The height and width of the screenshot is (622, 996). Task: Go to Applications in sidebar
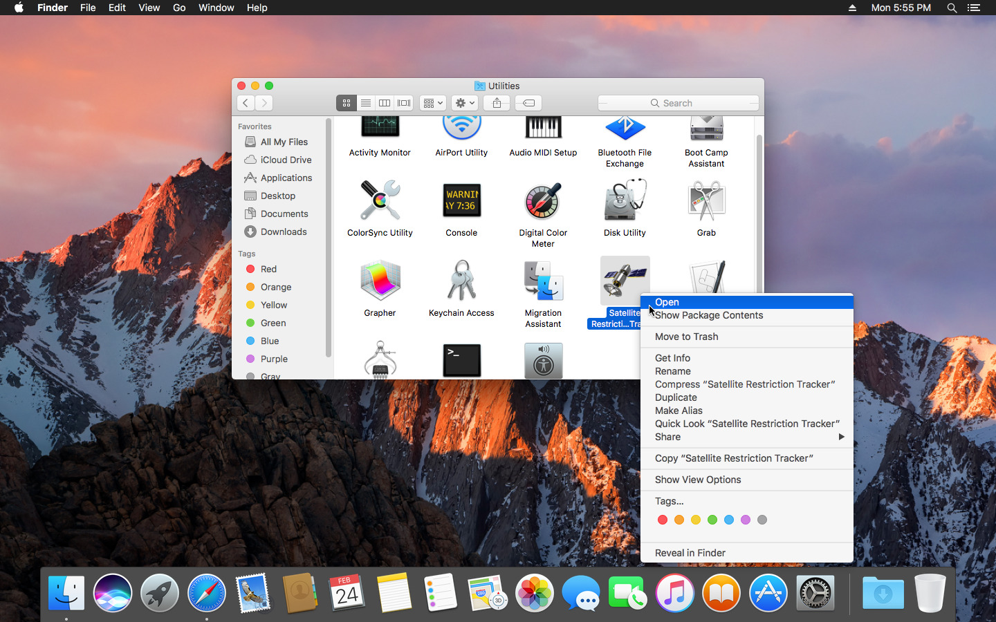click(286, 178)
